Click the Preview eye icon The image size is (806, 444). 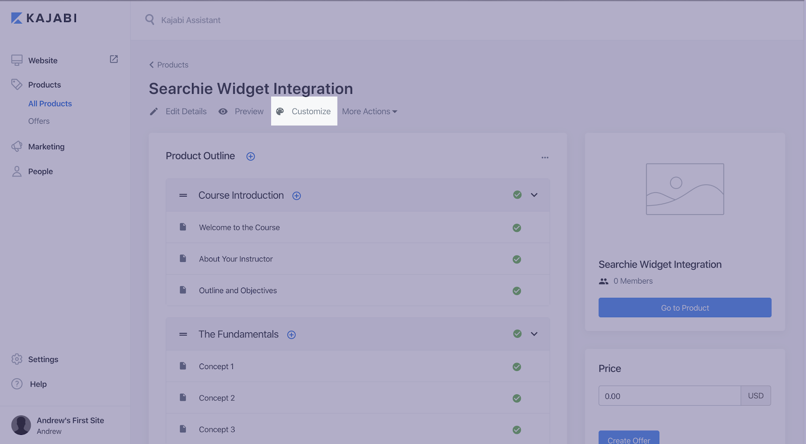click(223, 112)
